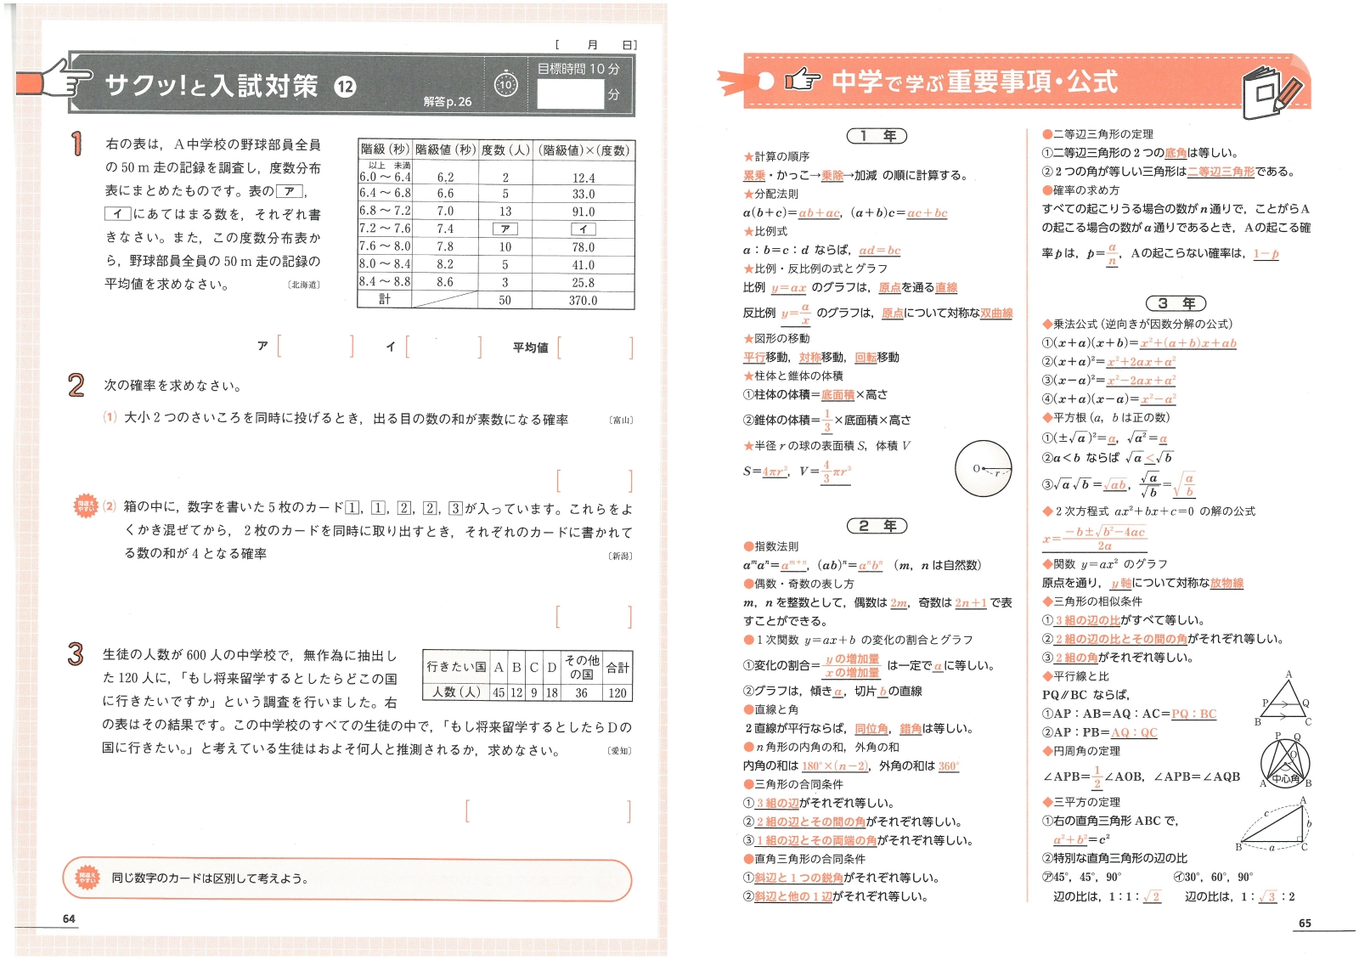Click the 円周角の定理 heading
Screen dimensions: 1359x960
[1081, 751]
